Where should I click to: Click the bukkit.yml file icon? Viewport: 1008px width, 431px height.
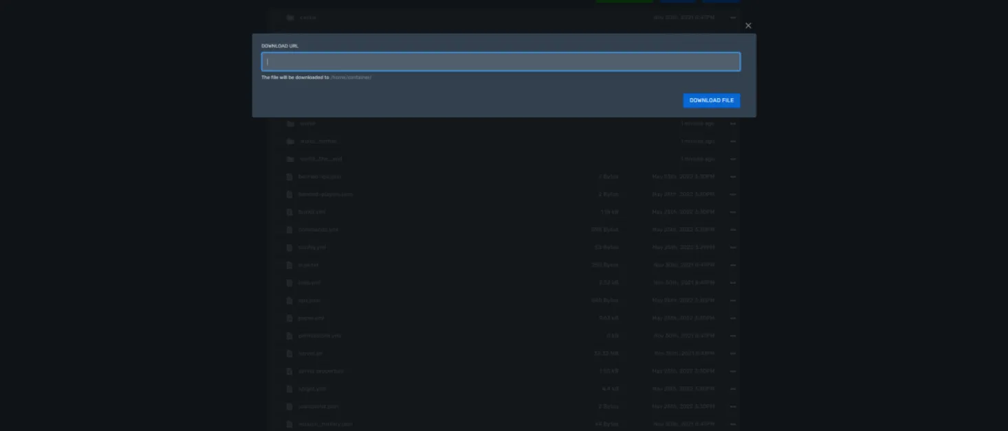tap(290, 212)
